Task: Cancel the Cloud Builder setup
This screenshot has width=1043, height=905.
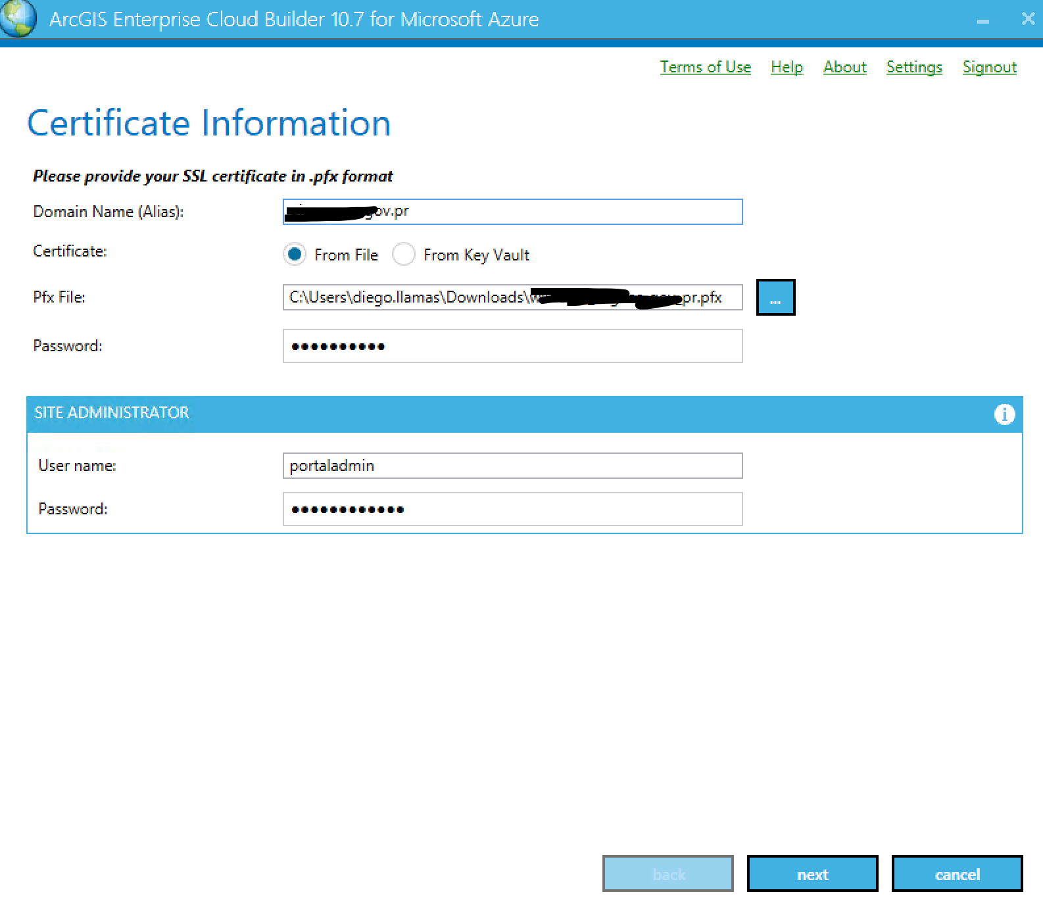Action: tap(957, 874)
